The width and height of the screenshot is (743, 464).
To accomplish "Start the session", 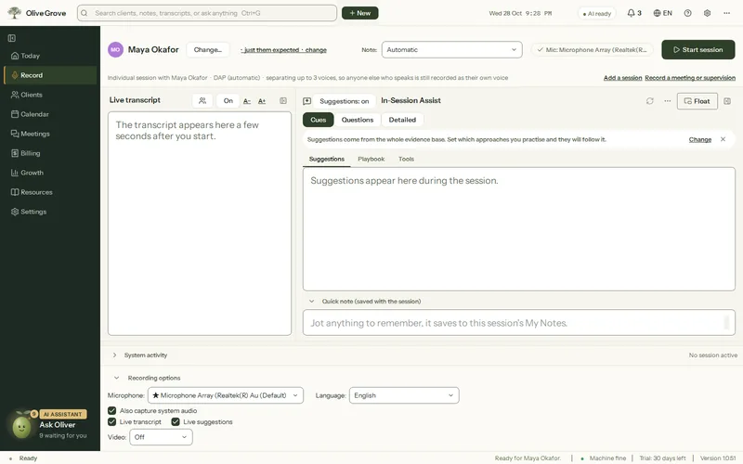I will coord(698,50).
